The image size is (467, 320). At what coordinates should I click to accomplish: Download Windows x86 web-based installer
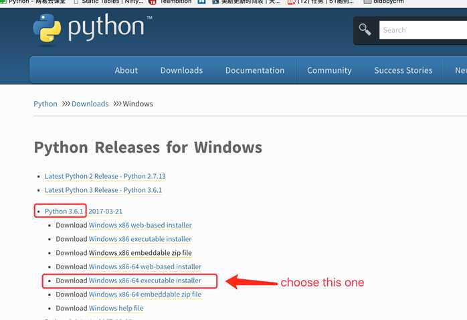[x=141, y=225]
